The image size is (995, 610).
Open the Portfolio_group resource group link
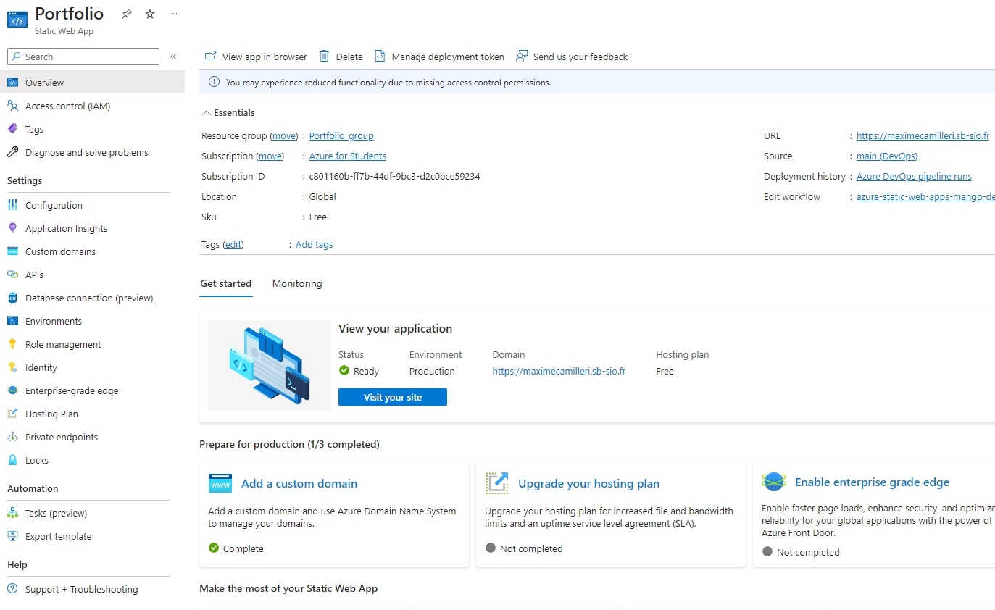pos(341,136)
